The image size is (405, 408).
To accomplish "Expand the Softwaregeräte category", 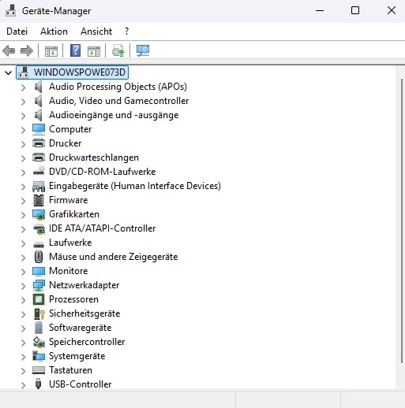I will 23,328.
